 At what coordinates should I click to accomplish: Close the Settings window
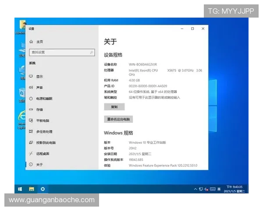point(203,29)
